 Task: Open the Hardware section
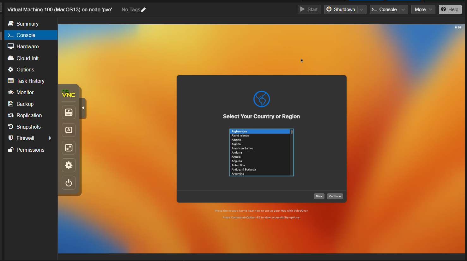27,46
